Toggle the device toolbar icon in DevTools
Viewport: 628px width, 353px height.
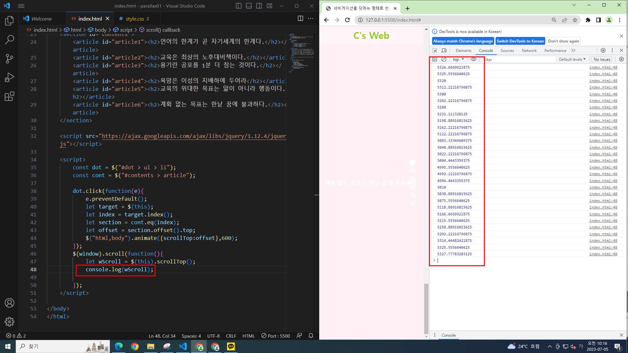tap(444, 50)
